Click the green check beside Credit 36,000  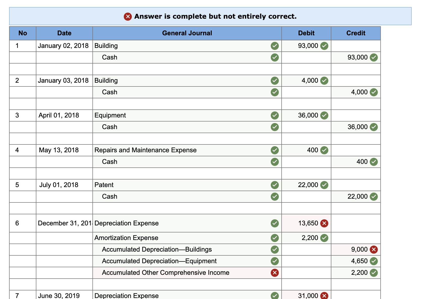(x=374, y=127)
